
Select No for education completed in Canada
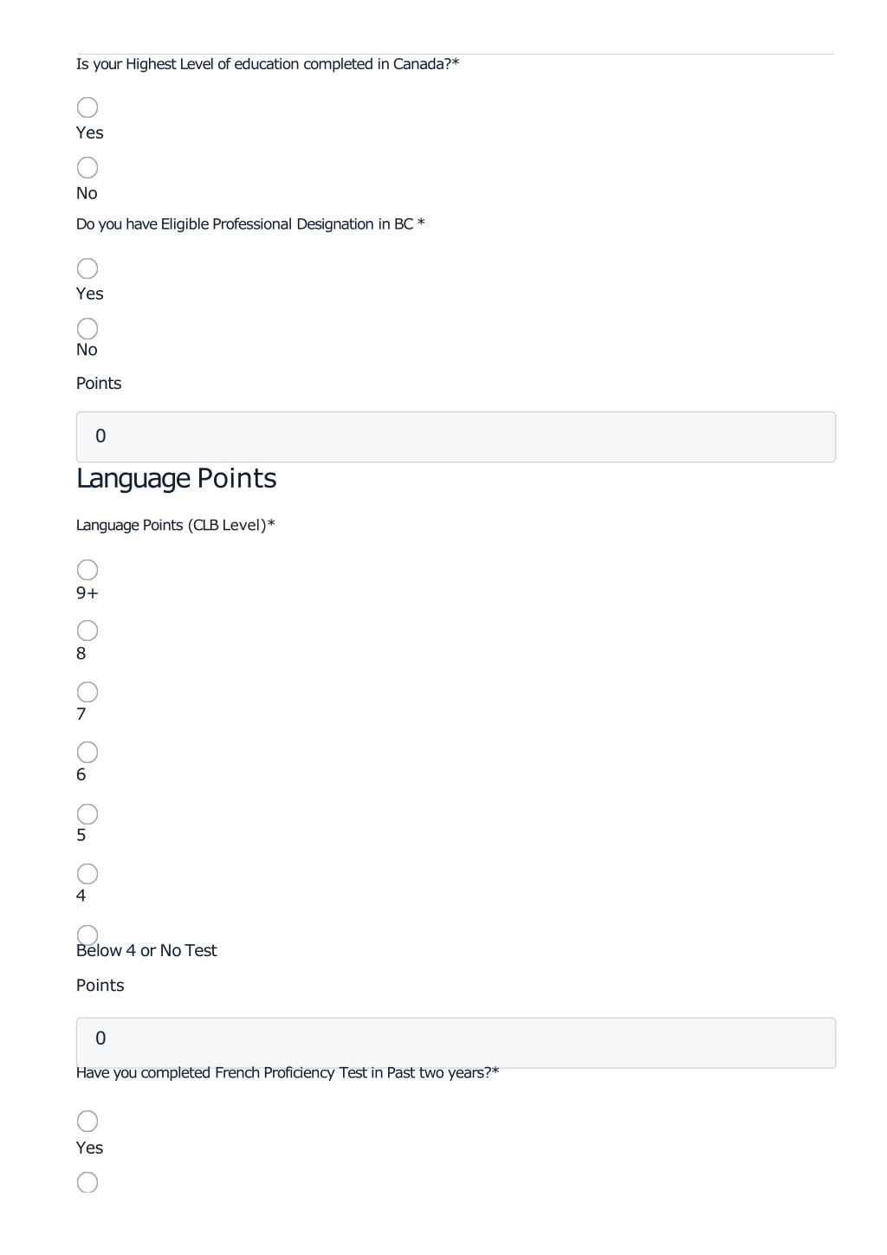click(x=87, y=167)
